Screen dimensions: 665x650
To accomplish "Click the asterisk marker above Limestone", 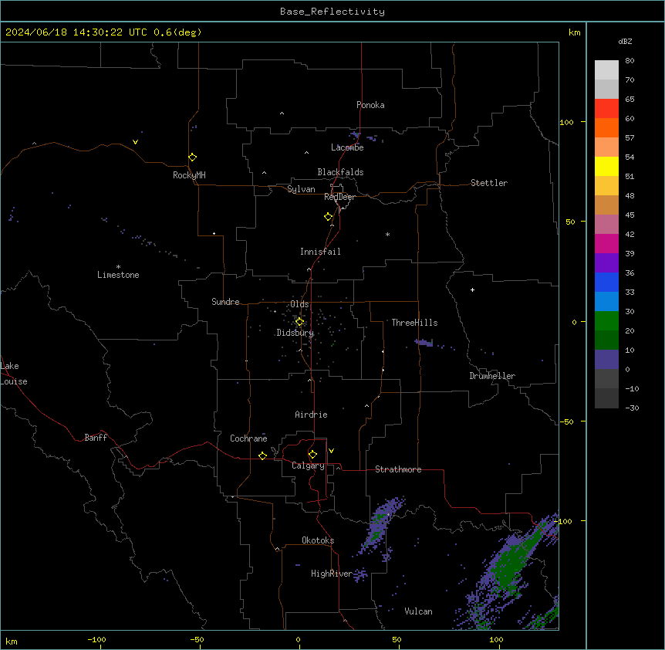I will pyautogui.click(x=118, y=267).
